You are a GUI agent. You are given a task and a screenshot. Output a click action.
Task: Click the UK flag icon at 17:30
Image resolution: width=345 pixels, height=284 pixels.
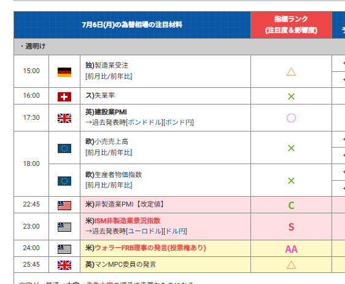64,118
